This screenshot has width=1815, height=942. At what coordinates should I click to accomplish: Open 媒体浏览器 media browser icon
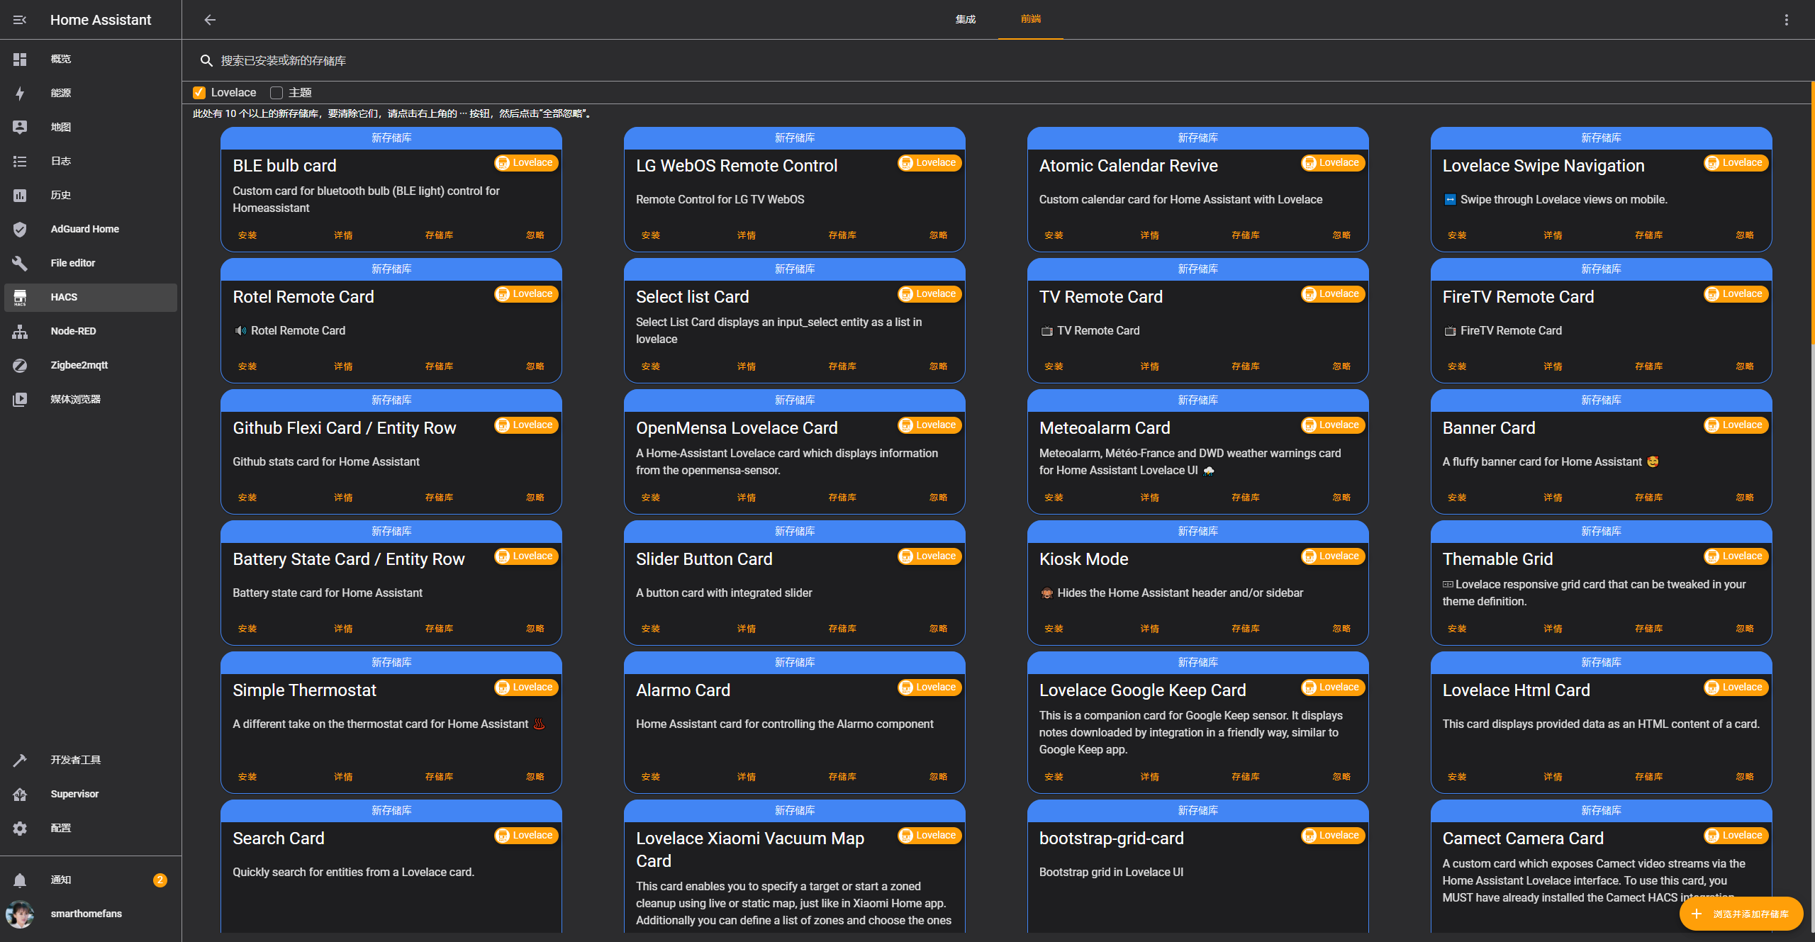pos(20,399)
